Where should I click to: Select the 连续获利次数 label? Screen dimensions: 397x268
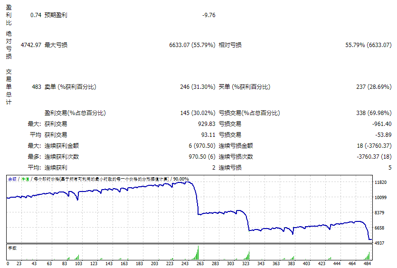(x=62, y=156)
